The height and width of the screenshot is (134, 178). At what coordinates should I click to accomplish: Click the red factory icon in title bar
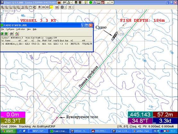tap(59, 2)
